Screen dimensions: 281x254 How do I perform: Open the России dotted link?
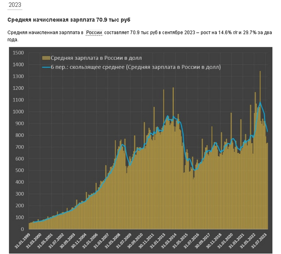coord(94,33)
